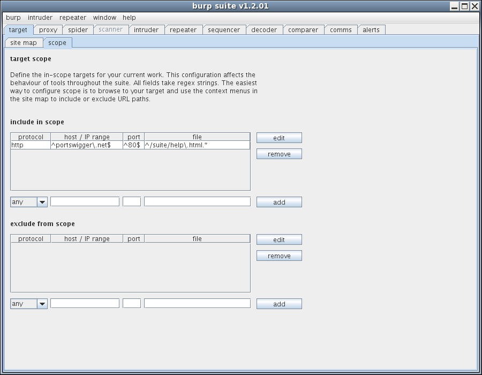
Task: Open the decoder tab
Action: [x=264, y=30]
